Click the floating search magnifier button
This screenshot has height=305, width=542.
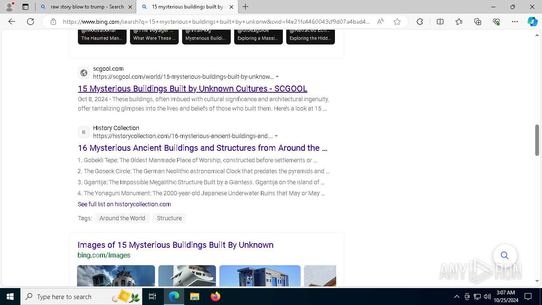click(x=505, y=255)
